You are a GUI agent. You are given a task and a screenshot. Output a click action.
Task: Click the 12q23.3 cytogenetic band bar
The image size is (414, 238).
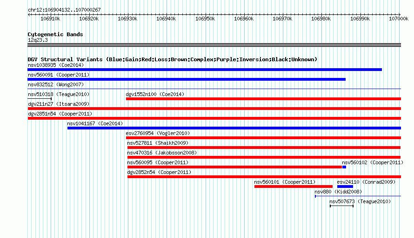click(x=214, y=45)
